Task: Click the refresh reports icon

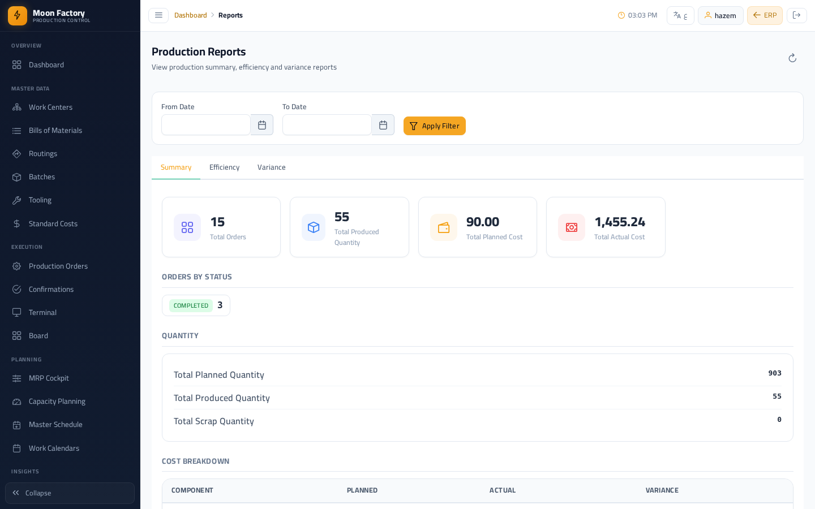Action: point(792,58)
